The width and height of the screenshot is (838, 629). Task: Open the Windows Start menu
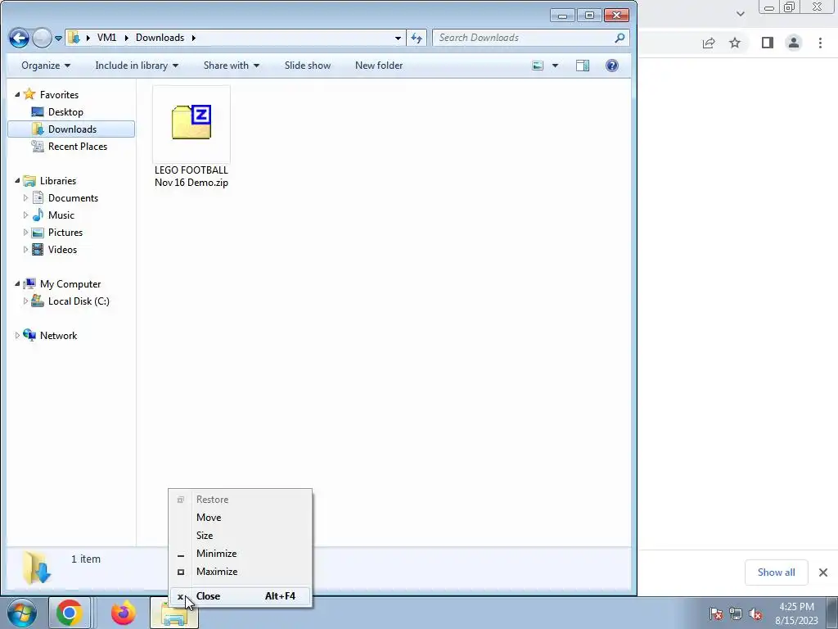[x=21, y=613]
